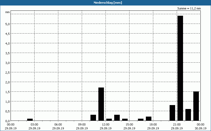Click the tallest precipitation bar after 21:00
The height and width of the screenshot is (131, 211).
(x=180, y=68)
